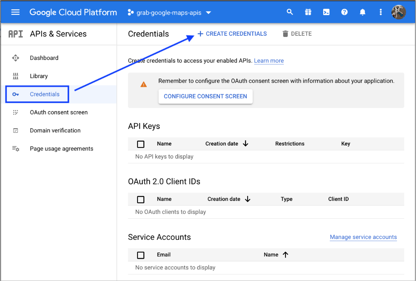Sort Service Accounts by Name arrow
Image resolution: width=416 pixels, height=281 pixels.
click(285, 255)
